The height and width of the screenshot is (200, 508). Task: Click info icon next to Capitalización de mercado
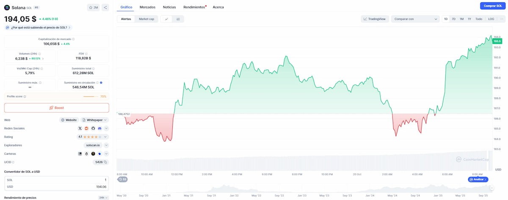(x=74, y=39)
